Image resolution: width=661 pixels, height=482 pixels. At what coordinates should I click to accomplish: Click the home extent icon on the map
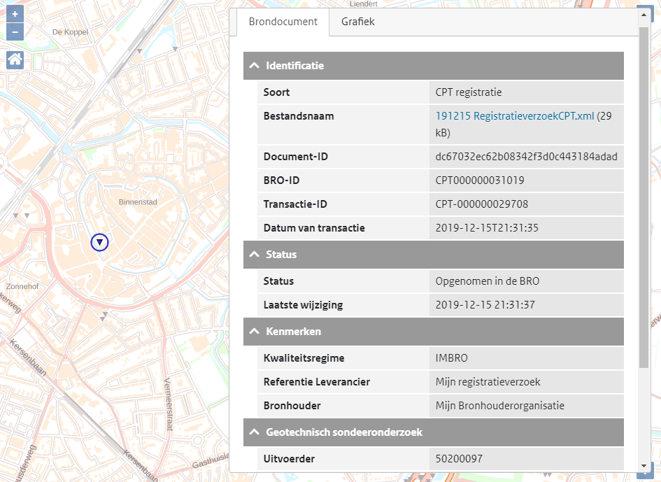(x=15, y=60)
